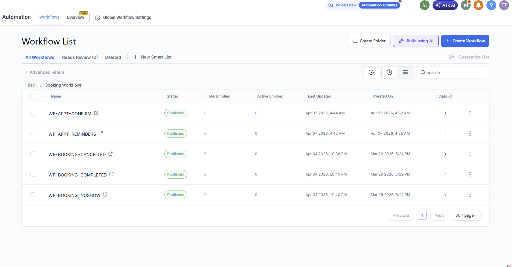This screenshot has height=267, width=512.
Task: Check the WF-APPT-CONFIRM row checkbox
Action: coord(33,113)
